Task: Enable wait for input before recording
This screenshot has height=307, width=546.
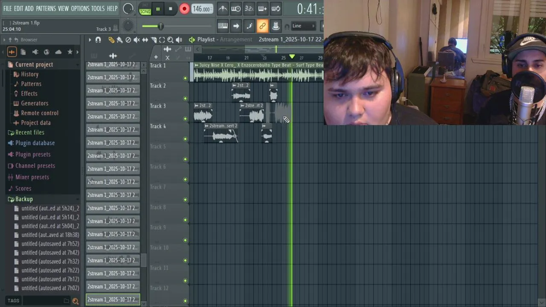Action: click(236, 9)
